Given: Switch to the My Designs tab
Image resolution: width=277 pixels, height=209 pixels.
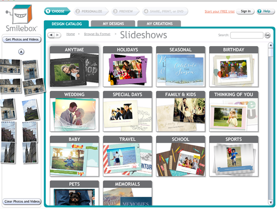Looking at the screenshot, I should point(113,23).
